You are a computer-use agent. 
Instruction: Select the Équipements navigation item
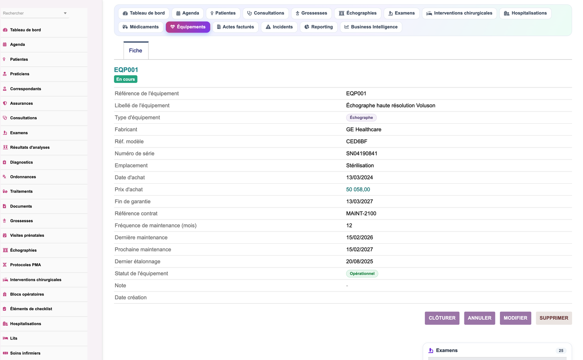pyautogui.click(x=188, y=27)
